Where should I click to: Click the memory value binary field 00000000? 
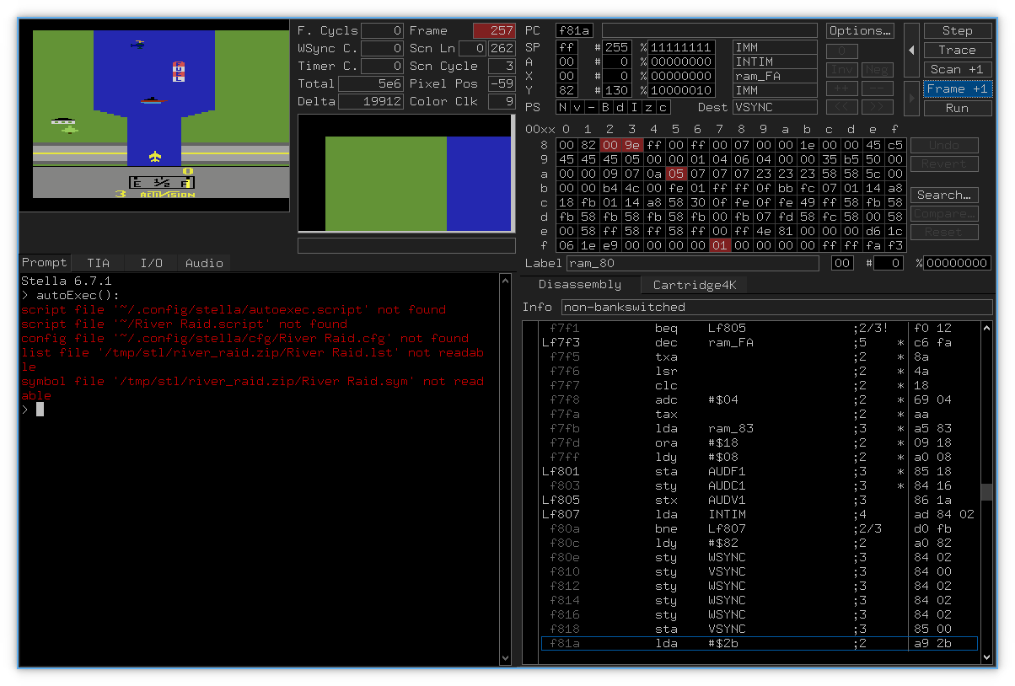pos(957,264)
